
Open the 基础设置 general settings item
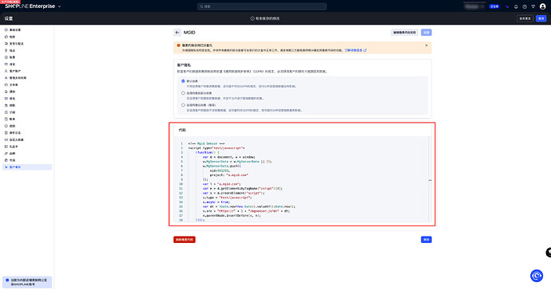[x=14, y=30]
